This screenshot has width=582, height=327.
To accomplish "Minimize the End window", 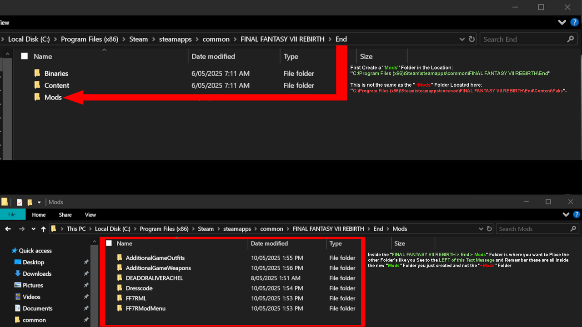I will click(x=515, y=7).
